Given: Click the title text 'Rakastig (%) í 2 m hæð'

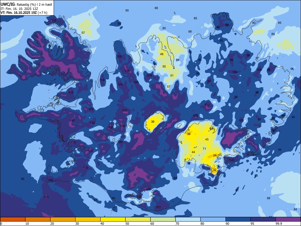Looking at the screenshot, I should 34,5.
